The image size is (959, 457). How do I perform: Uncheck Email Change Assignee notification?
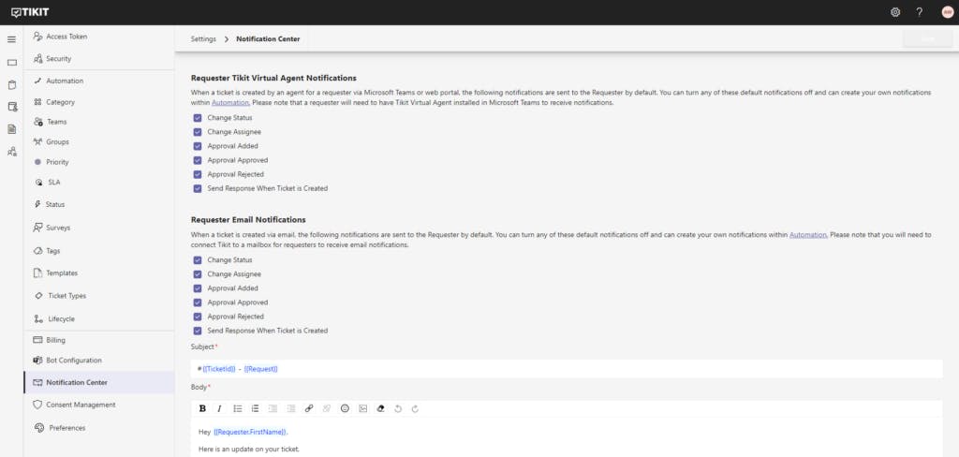point(198,274)
